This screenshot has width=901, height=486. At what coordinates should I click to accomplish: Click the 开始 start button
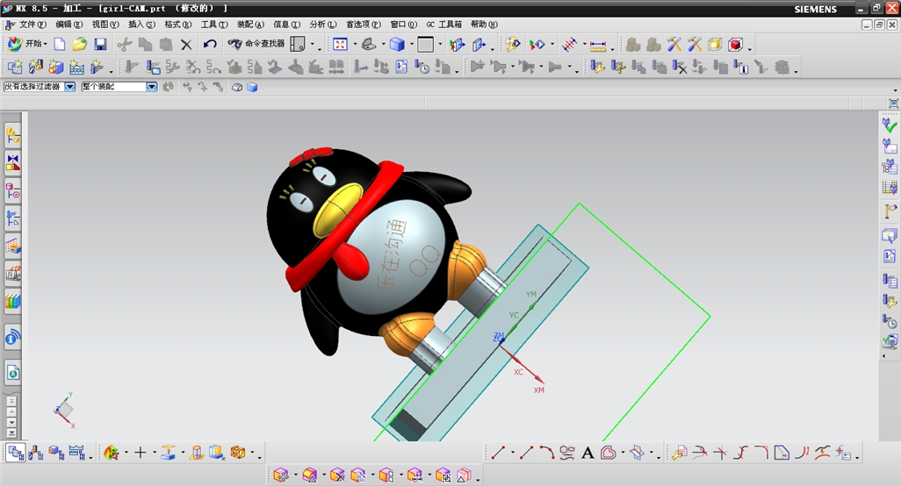tap(26, 44)
